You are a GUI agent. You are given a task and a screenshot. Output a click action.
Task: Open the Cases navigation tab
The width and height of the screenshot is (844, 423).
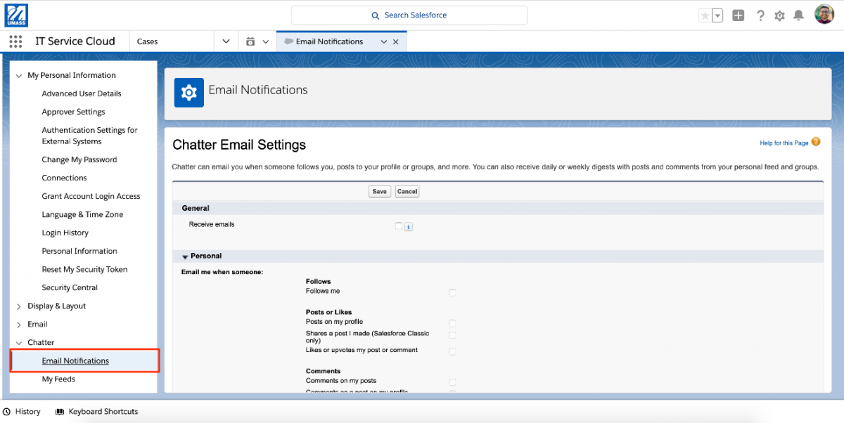pos(172,41)
